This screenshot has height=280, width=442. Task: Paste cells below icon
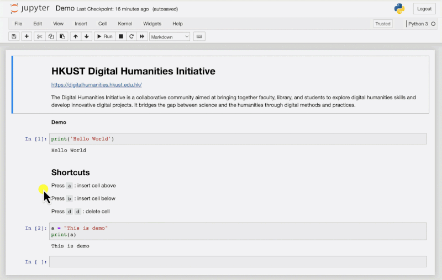coord(62,36)
